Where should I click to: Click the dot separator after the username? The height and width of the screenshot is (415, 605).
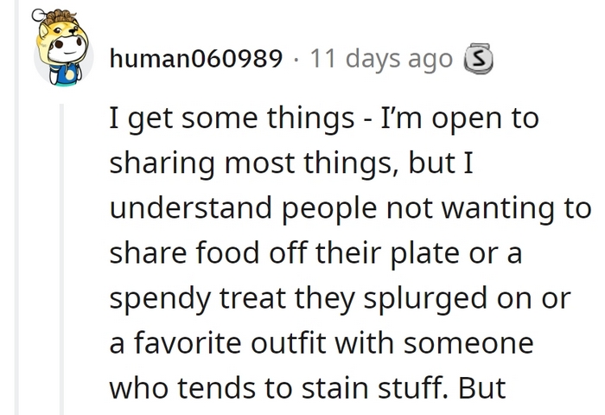pyautogui.click(x=296, y=60)
